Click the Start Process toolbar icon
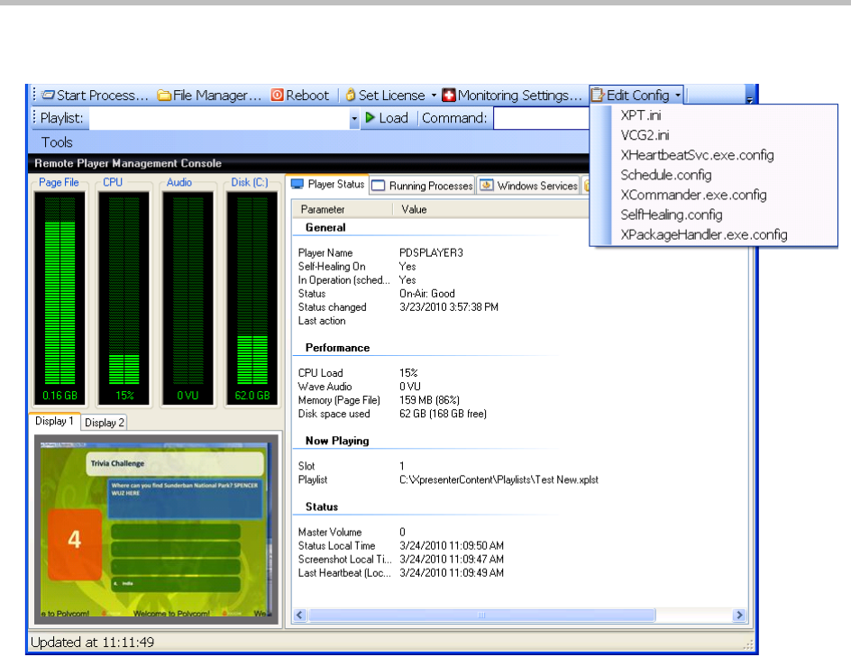This screenshot has width=851, height=657. click(x=48, y=96)
